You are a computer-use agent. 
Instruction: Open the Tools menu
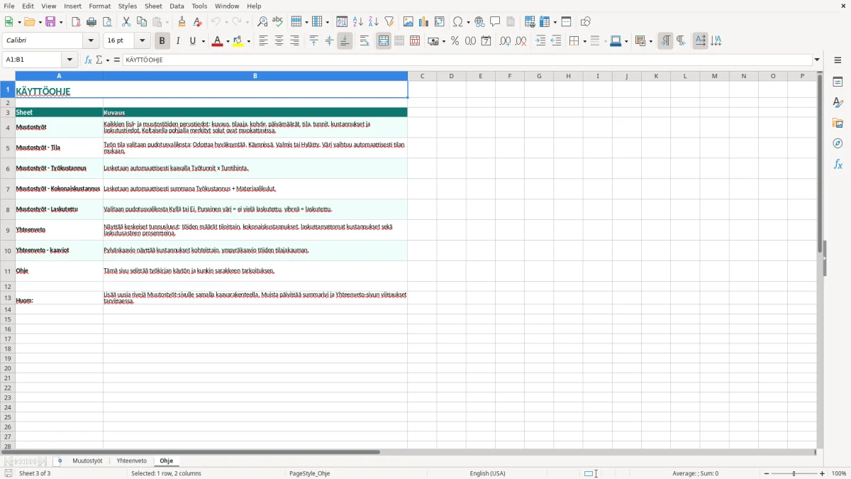click(199, 6)
